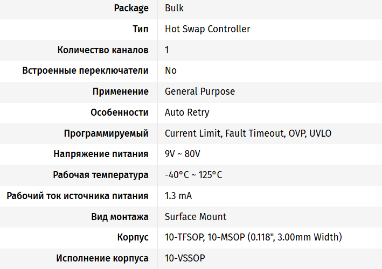The image size is (382, 269).
Task: Click the "1.3 mA" current value
Action: (x=178, y=196)
